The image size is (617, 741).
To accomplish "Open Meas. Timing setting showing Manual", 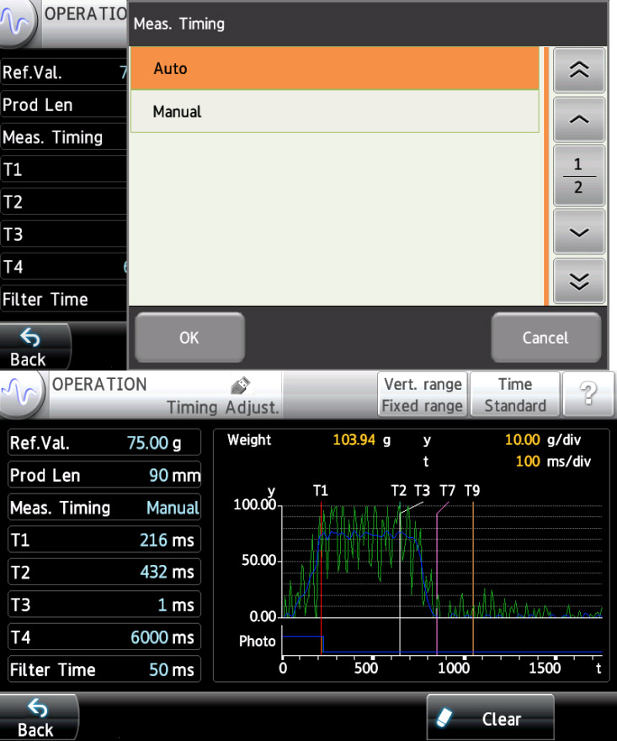I will click(104, 508).
